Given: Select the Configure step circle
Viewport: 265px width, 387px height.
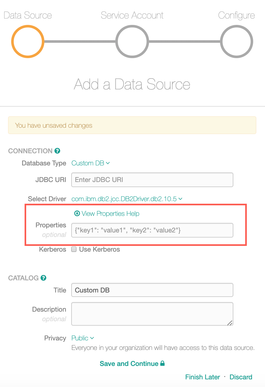Looking at the screenshot, I should coord(237,42).
